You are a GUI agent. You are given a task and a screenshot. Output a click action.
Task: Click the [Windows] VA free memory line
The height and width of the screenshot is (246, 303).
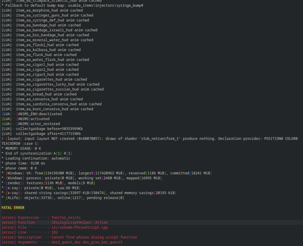tap(107, 173)
